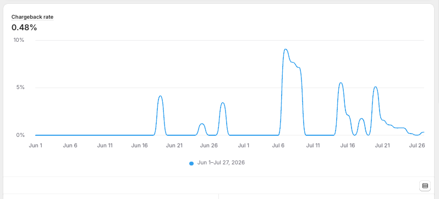Click the 5% y-axis label
The width and height of the screenshot is (439, 199).
tap(20, 87)
